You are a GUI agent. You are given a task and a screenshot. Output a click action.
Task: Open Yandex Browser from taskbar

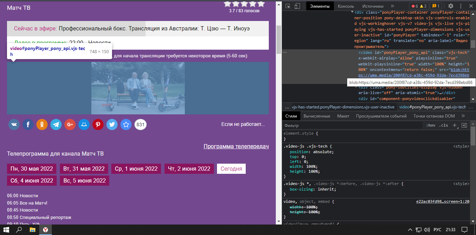pyautogui.click(x=45, y=230)
